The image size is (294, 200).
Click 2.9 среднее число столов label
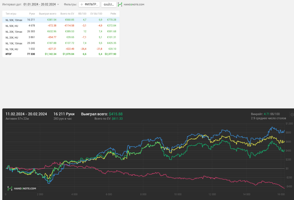point(268,119)
